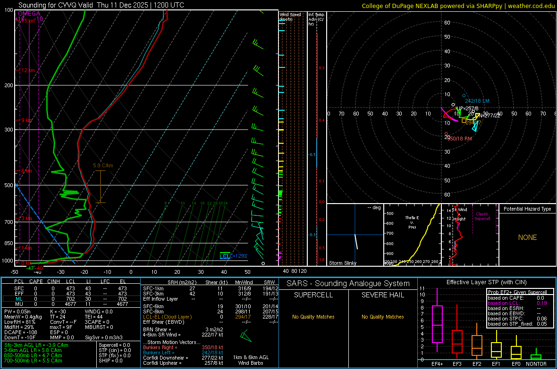Click the sounding title for CYVQ
557x369 pixels.
tap(101, 5)
